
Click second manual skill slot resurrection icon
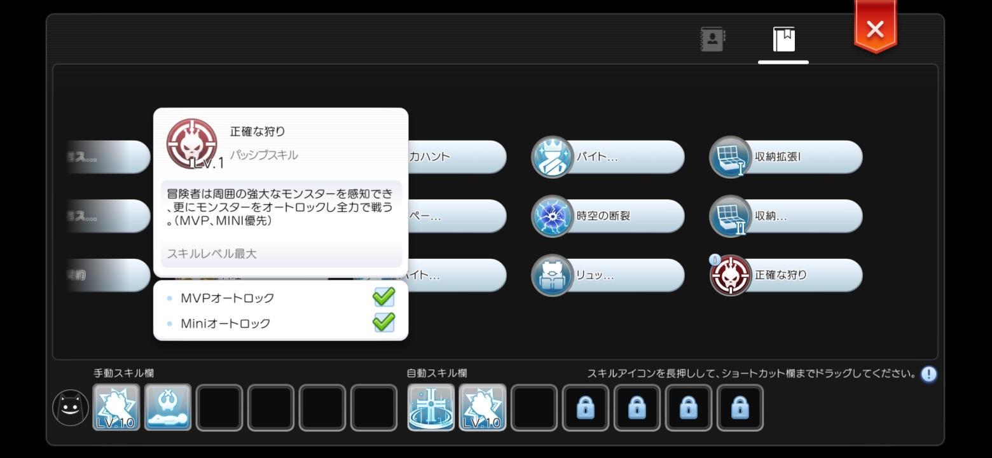(168, 408)
